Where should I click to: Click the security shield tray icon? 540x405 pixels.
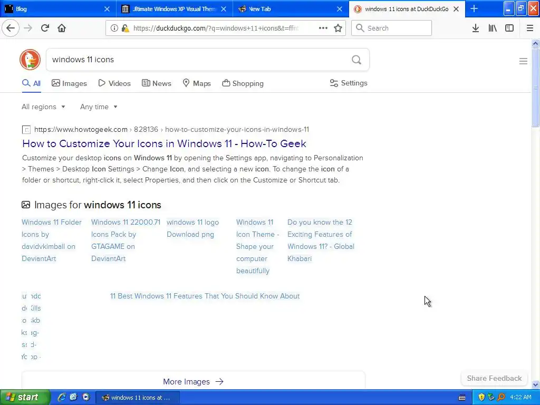(x=481, y=397)
